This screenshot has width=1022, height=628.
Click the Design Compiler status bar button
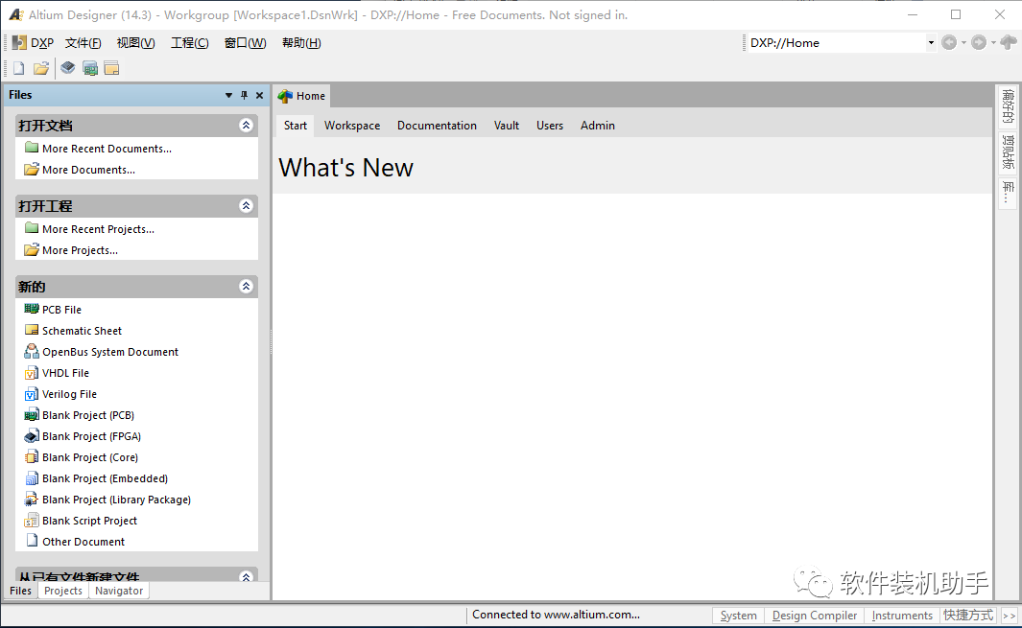pos(814,616)
